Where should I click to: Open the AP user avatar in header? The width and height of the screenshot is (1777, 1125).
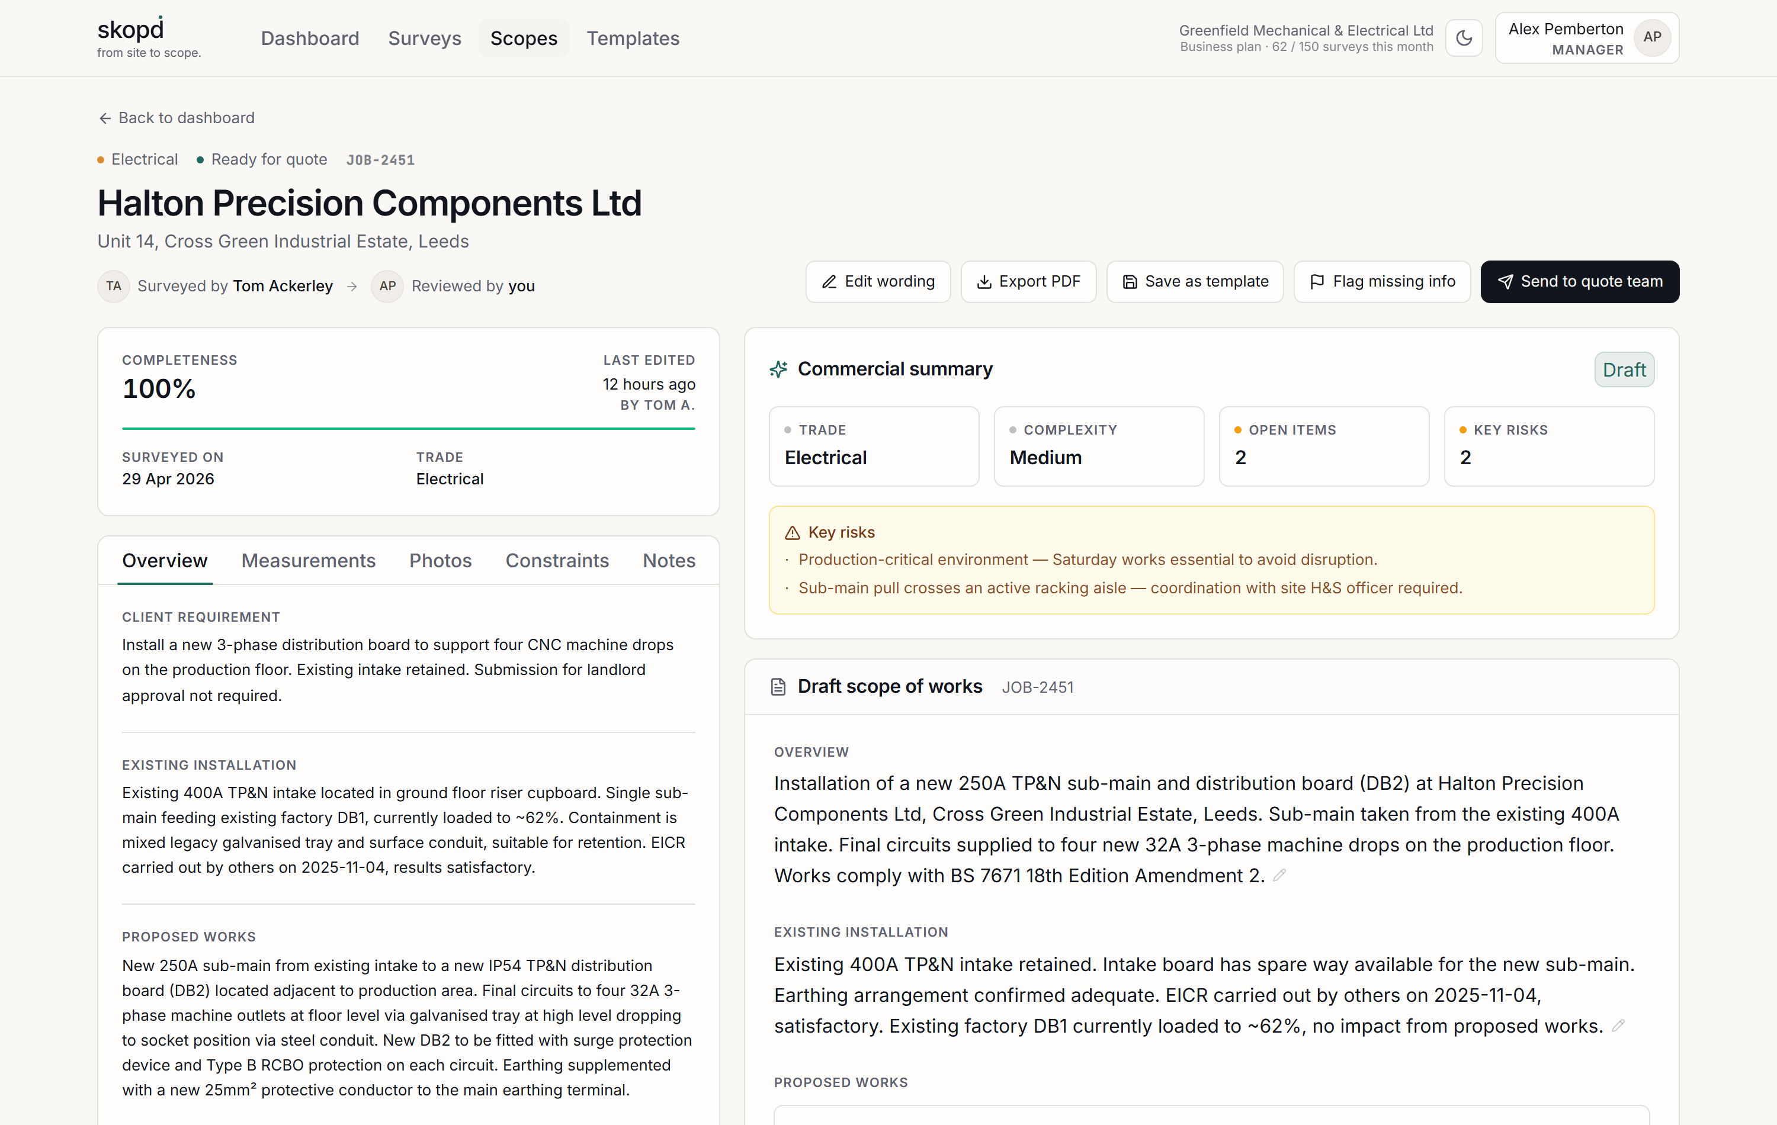1651,38
